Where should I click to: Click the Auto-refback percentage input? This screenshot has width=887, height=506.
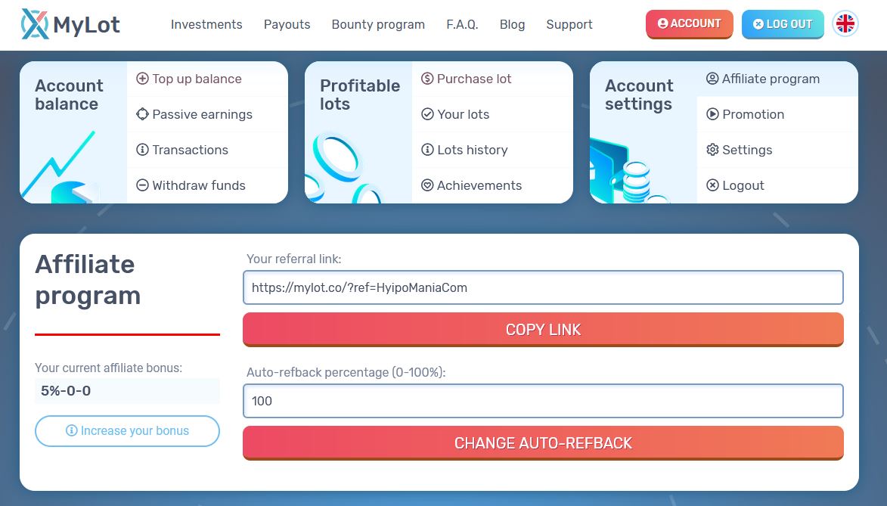coord(543,401)
